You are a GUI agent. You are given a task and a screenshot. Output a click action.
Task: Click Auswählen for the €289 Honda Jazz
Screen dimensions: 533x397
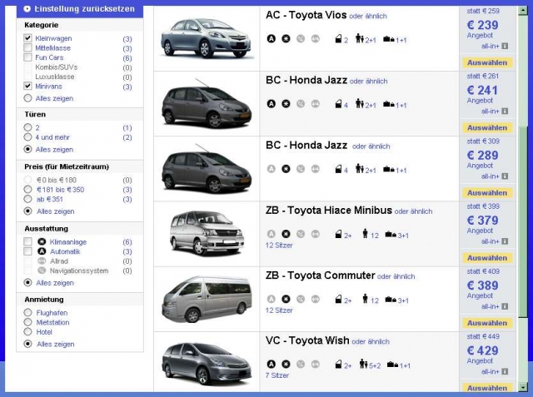[487, 193]
